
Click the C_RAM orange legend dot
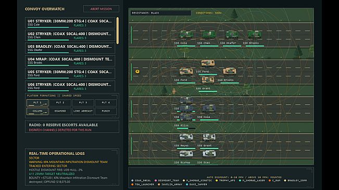(270, 181)
